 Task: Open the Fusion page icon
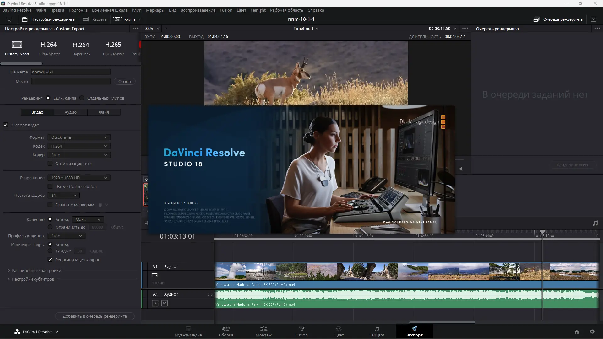pos(301,329)
